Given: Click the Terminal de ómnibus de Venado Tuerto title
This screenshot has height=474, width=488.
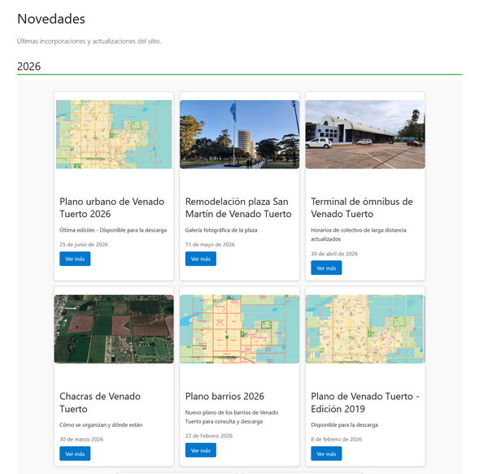Looking at the screenshot, I should [362, 208].
